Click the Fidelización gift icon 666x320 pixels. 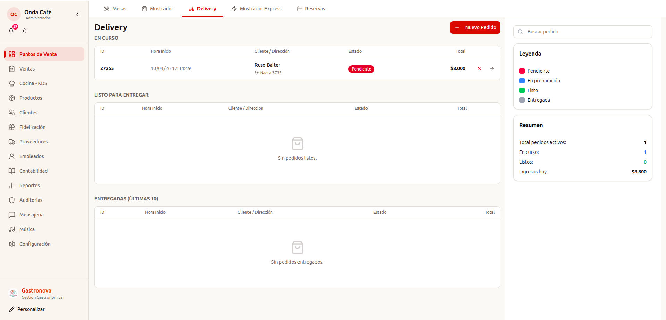[12, 127]
